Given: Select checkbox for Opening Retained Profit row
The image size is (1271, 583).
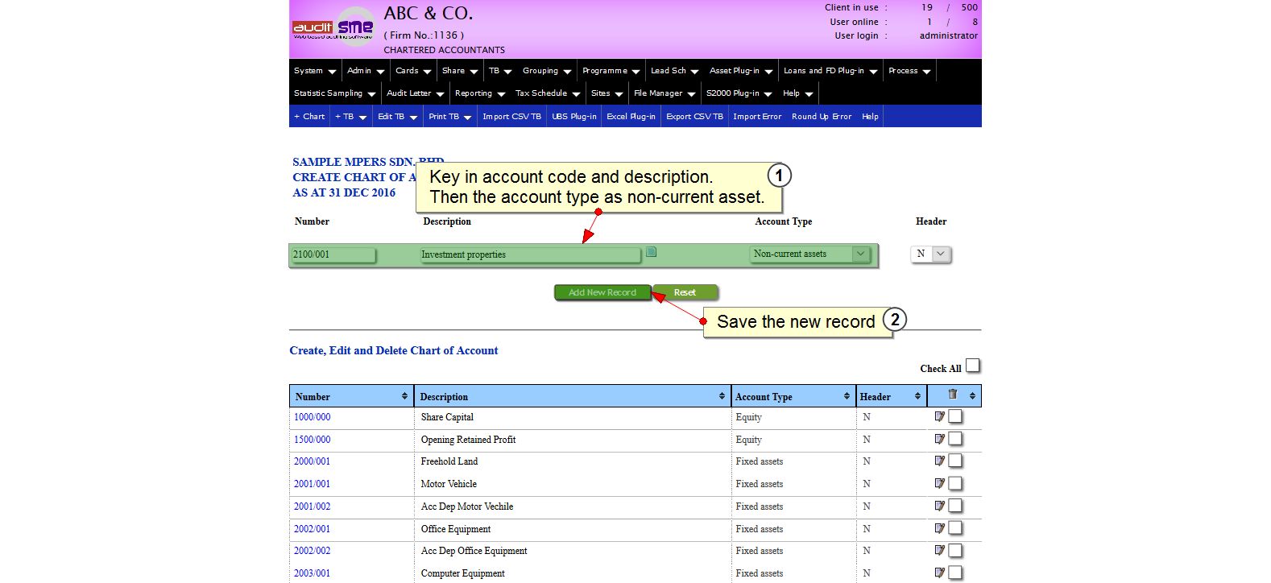Looking at the screenshot, I should 955,439.
